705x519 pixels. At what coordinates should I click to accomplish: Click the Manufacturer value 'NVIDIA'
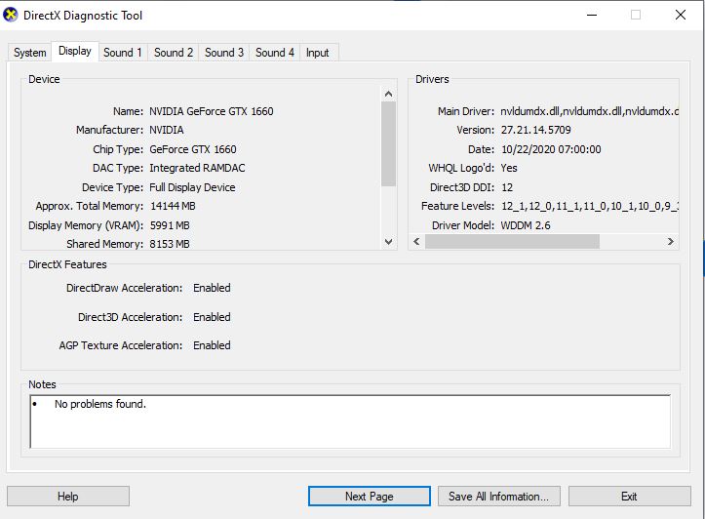[x=167, y=130]
